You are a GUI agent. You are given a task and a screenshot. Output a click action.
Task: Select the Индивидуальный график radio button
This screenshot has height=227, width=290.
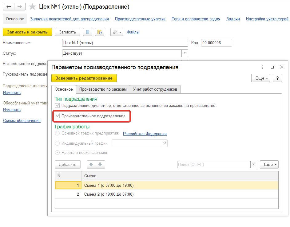57,143
